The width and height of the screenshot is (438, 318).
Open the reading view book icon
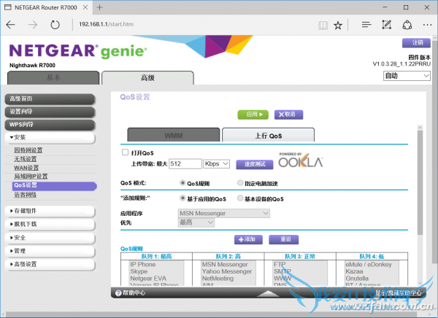click(x=323, y=26)
